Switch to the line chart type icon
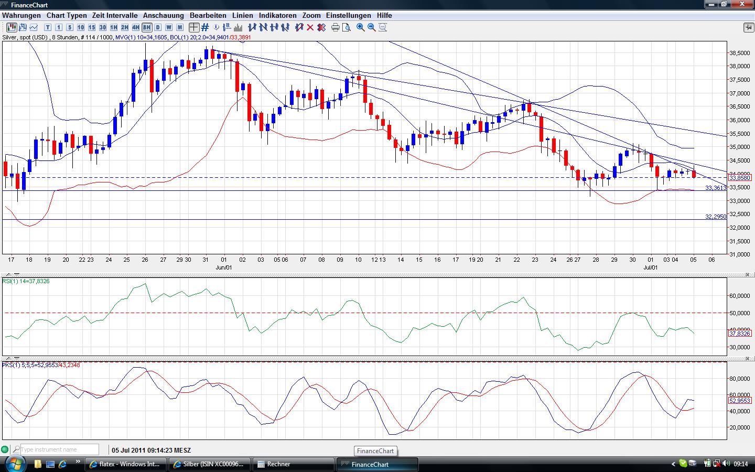Image resolution: width=755 pixels, height=472 pixels. (34, 27)
